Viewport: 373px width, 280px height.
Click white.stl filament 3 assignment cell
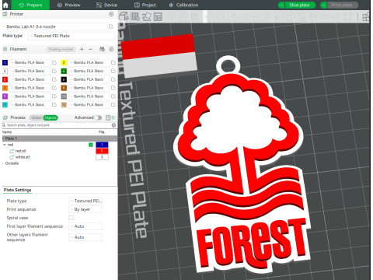(x=102, y=157)
